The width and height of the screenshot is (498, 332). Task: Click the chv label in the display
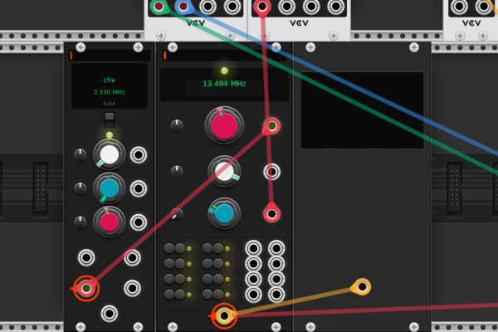pyautogui.click(x=109, y=80)
